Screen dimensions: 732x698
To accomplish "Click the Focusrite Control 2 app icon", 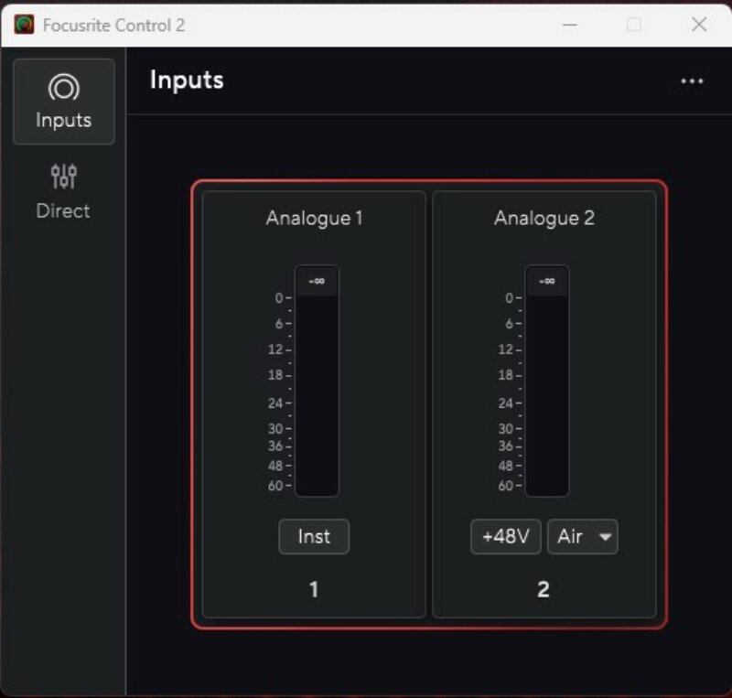I will pyautogui.click(x=25, y=25).
